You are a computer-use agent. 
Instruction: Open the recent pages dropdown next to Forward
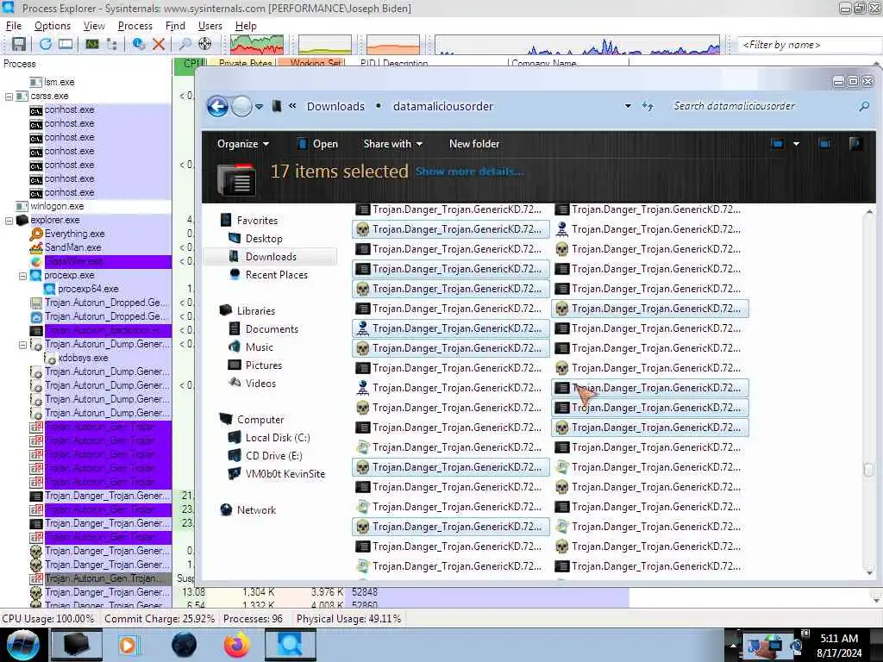[x=259, y=106]
